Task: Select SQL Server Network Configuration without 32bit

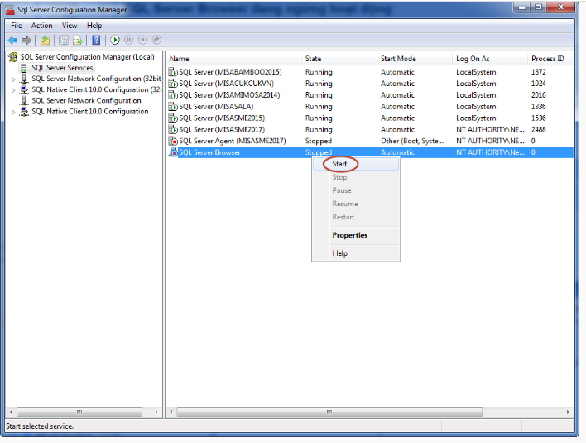Action: coord(86,100)
